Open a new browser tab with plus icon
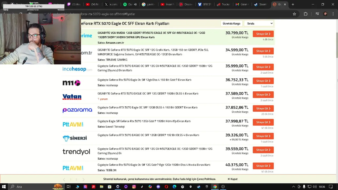 pyautogui.click(x=293, y=4)
